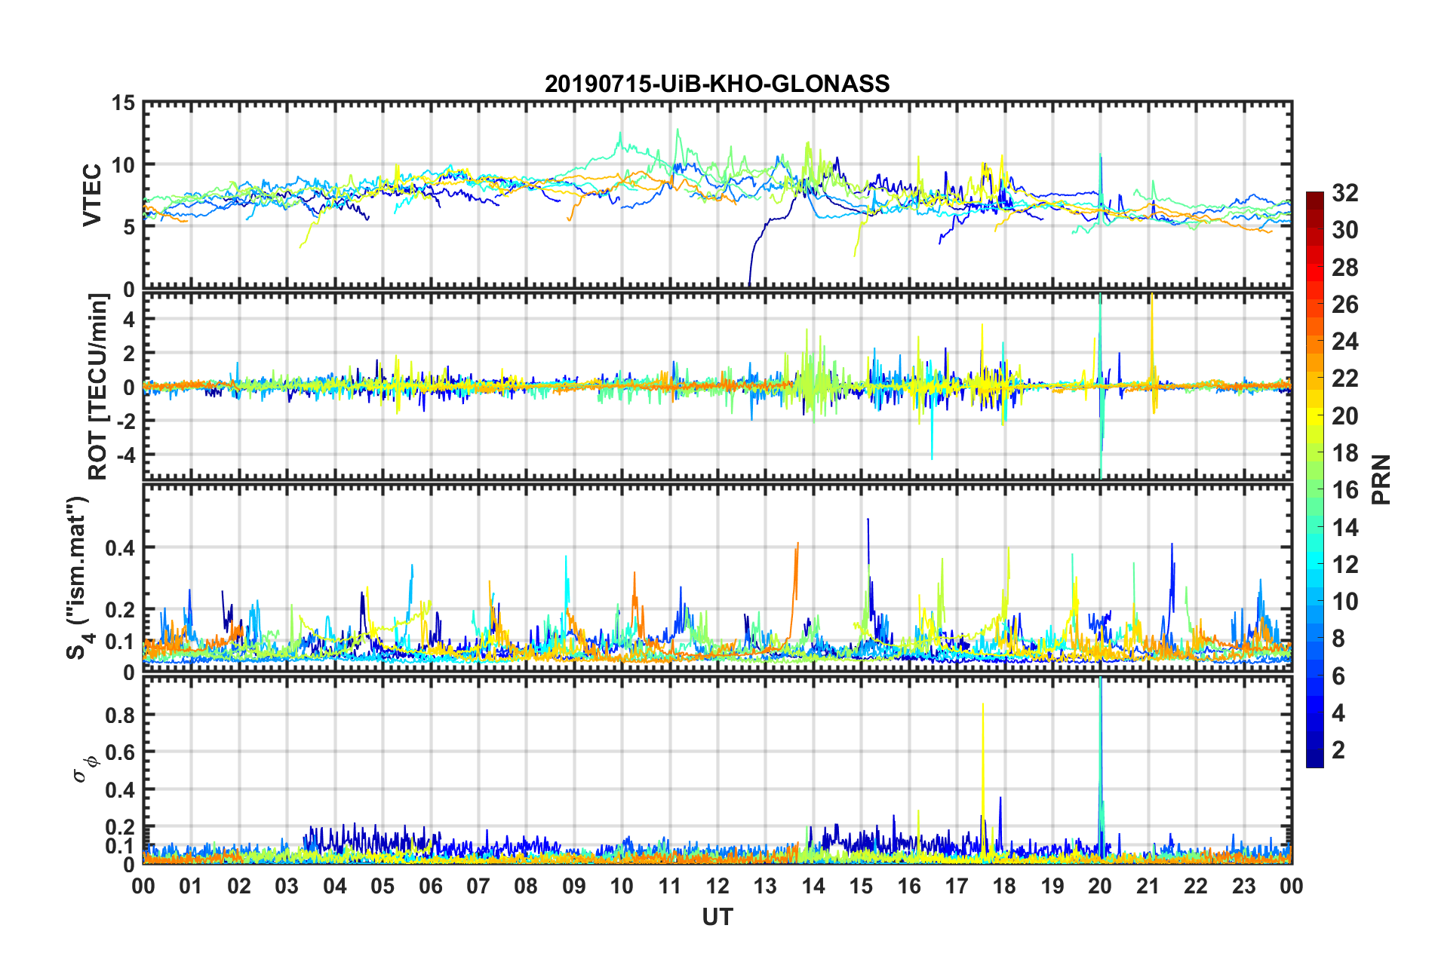Image resolution: width=1435 pixels, height=959 pixels.
Task: Click UT axis tick label 17
Action: [957, 886]
